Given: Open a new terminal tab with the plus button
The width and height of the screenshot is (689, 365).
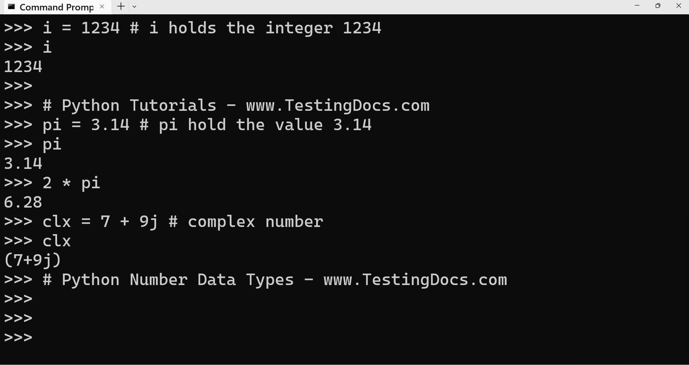Looking at the screenshot, I should click(120, 6).
